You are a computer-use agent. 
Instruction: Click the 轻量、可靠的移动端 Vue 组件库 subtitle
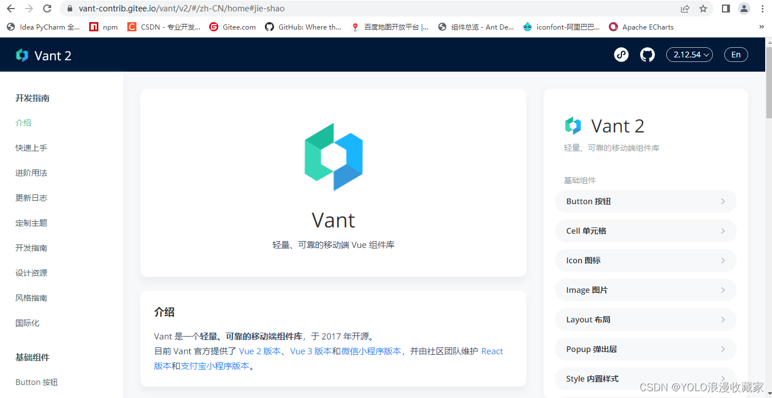click(x=334, y=245)
